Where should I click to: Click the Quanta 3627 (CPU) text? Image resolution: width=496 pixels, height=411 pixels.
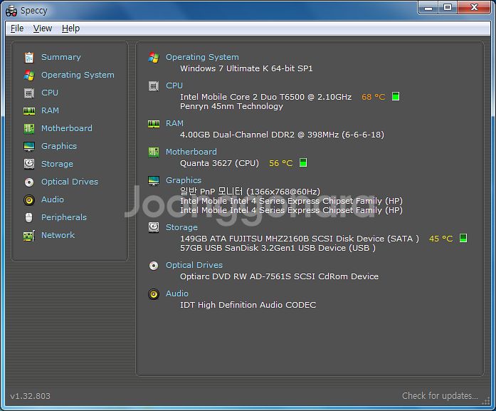click(219, 163)
